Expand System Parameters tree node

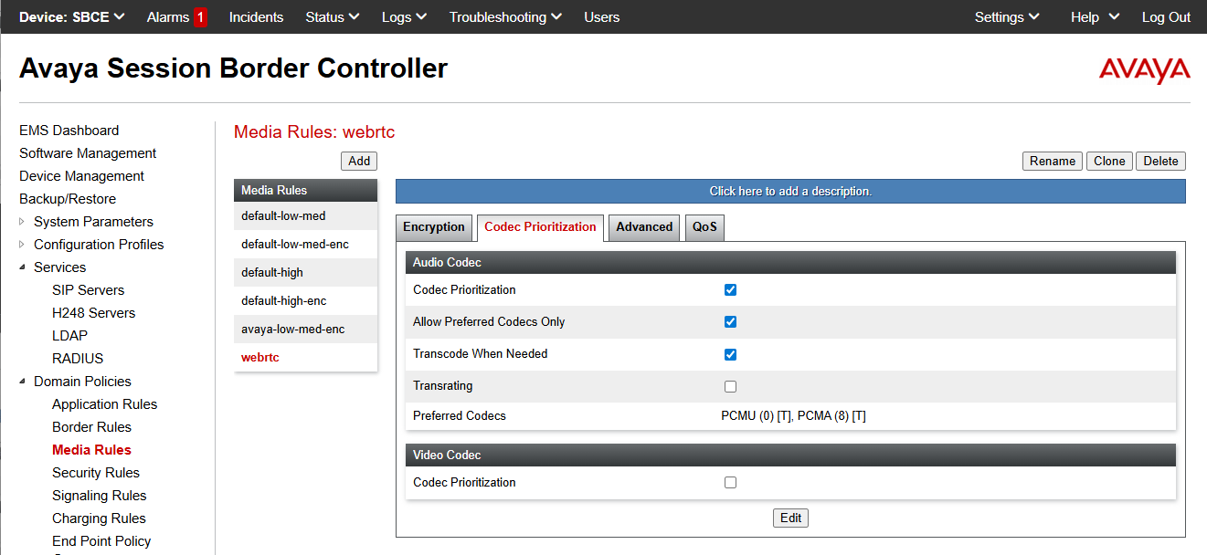pos(23,222)
